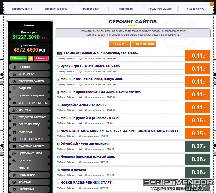
Task: Click the ticket icon for СЧАСТЛИВЫЙ БИЛЕТ
Action: tap(14, 146)
